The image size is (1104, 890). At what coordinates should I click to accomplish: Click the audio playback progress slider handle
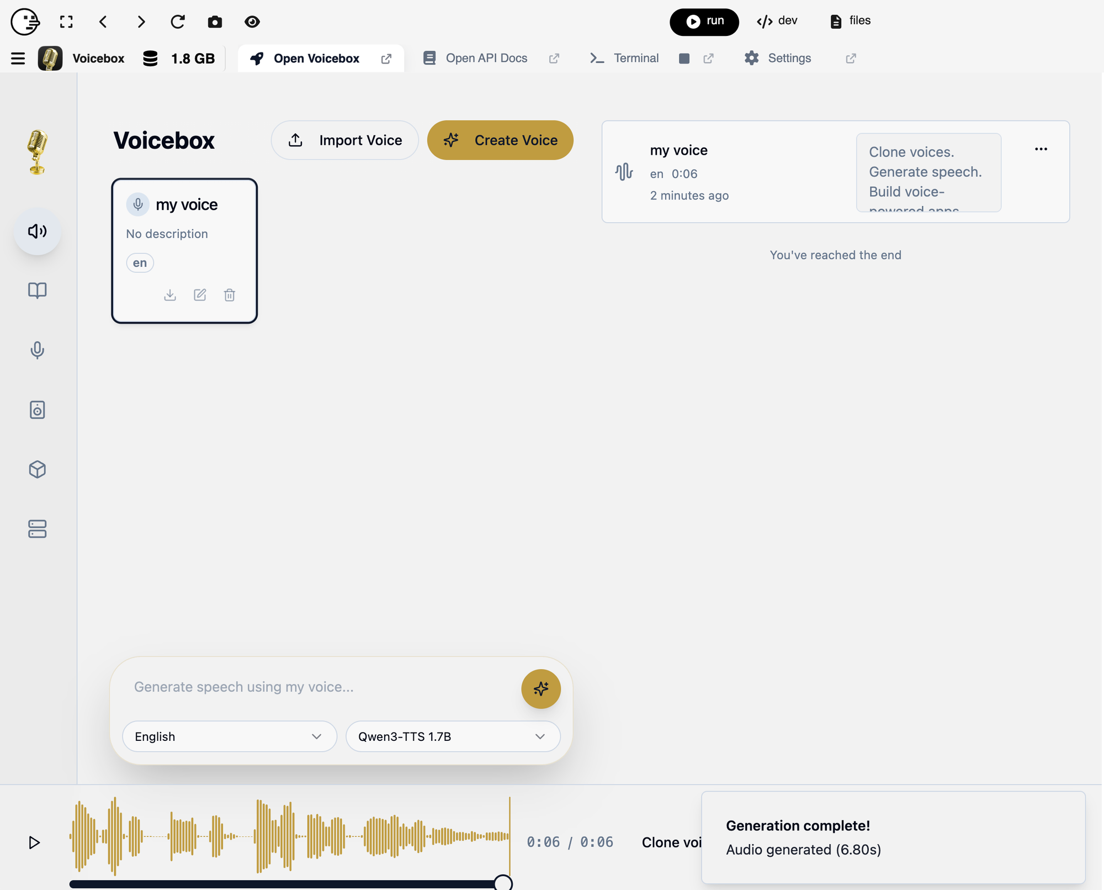503,883
